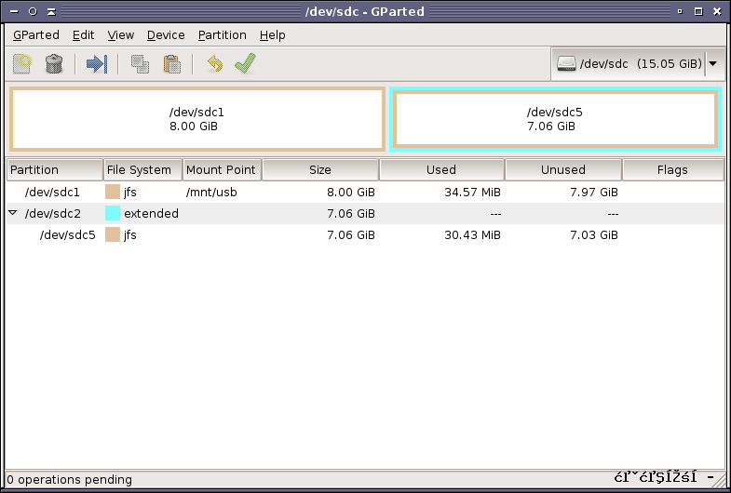Open the Edit menu
731x493 pixels.
(84, 35)
